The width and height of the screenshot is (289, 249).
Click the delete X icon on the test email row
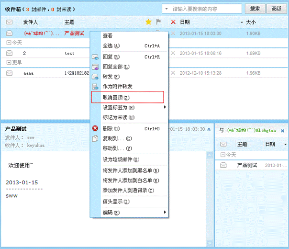pyautogui.click(x=173, y=53)
